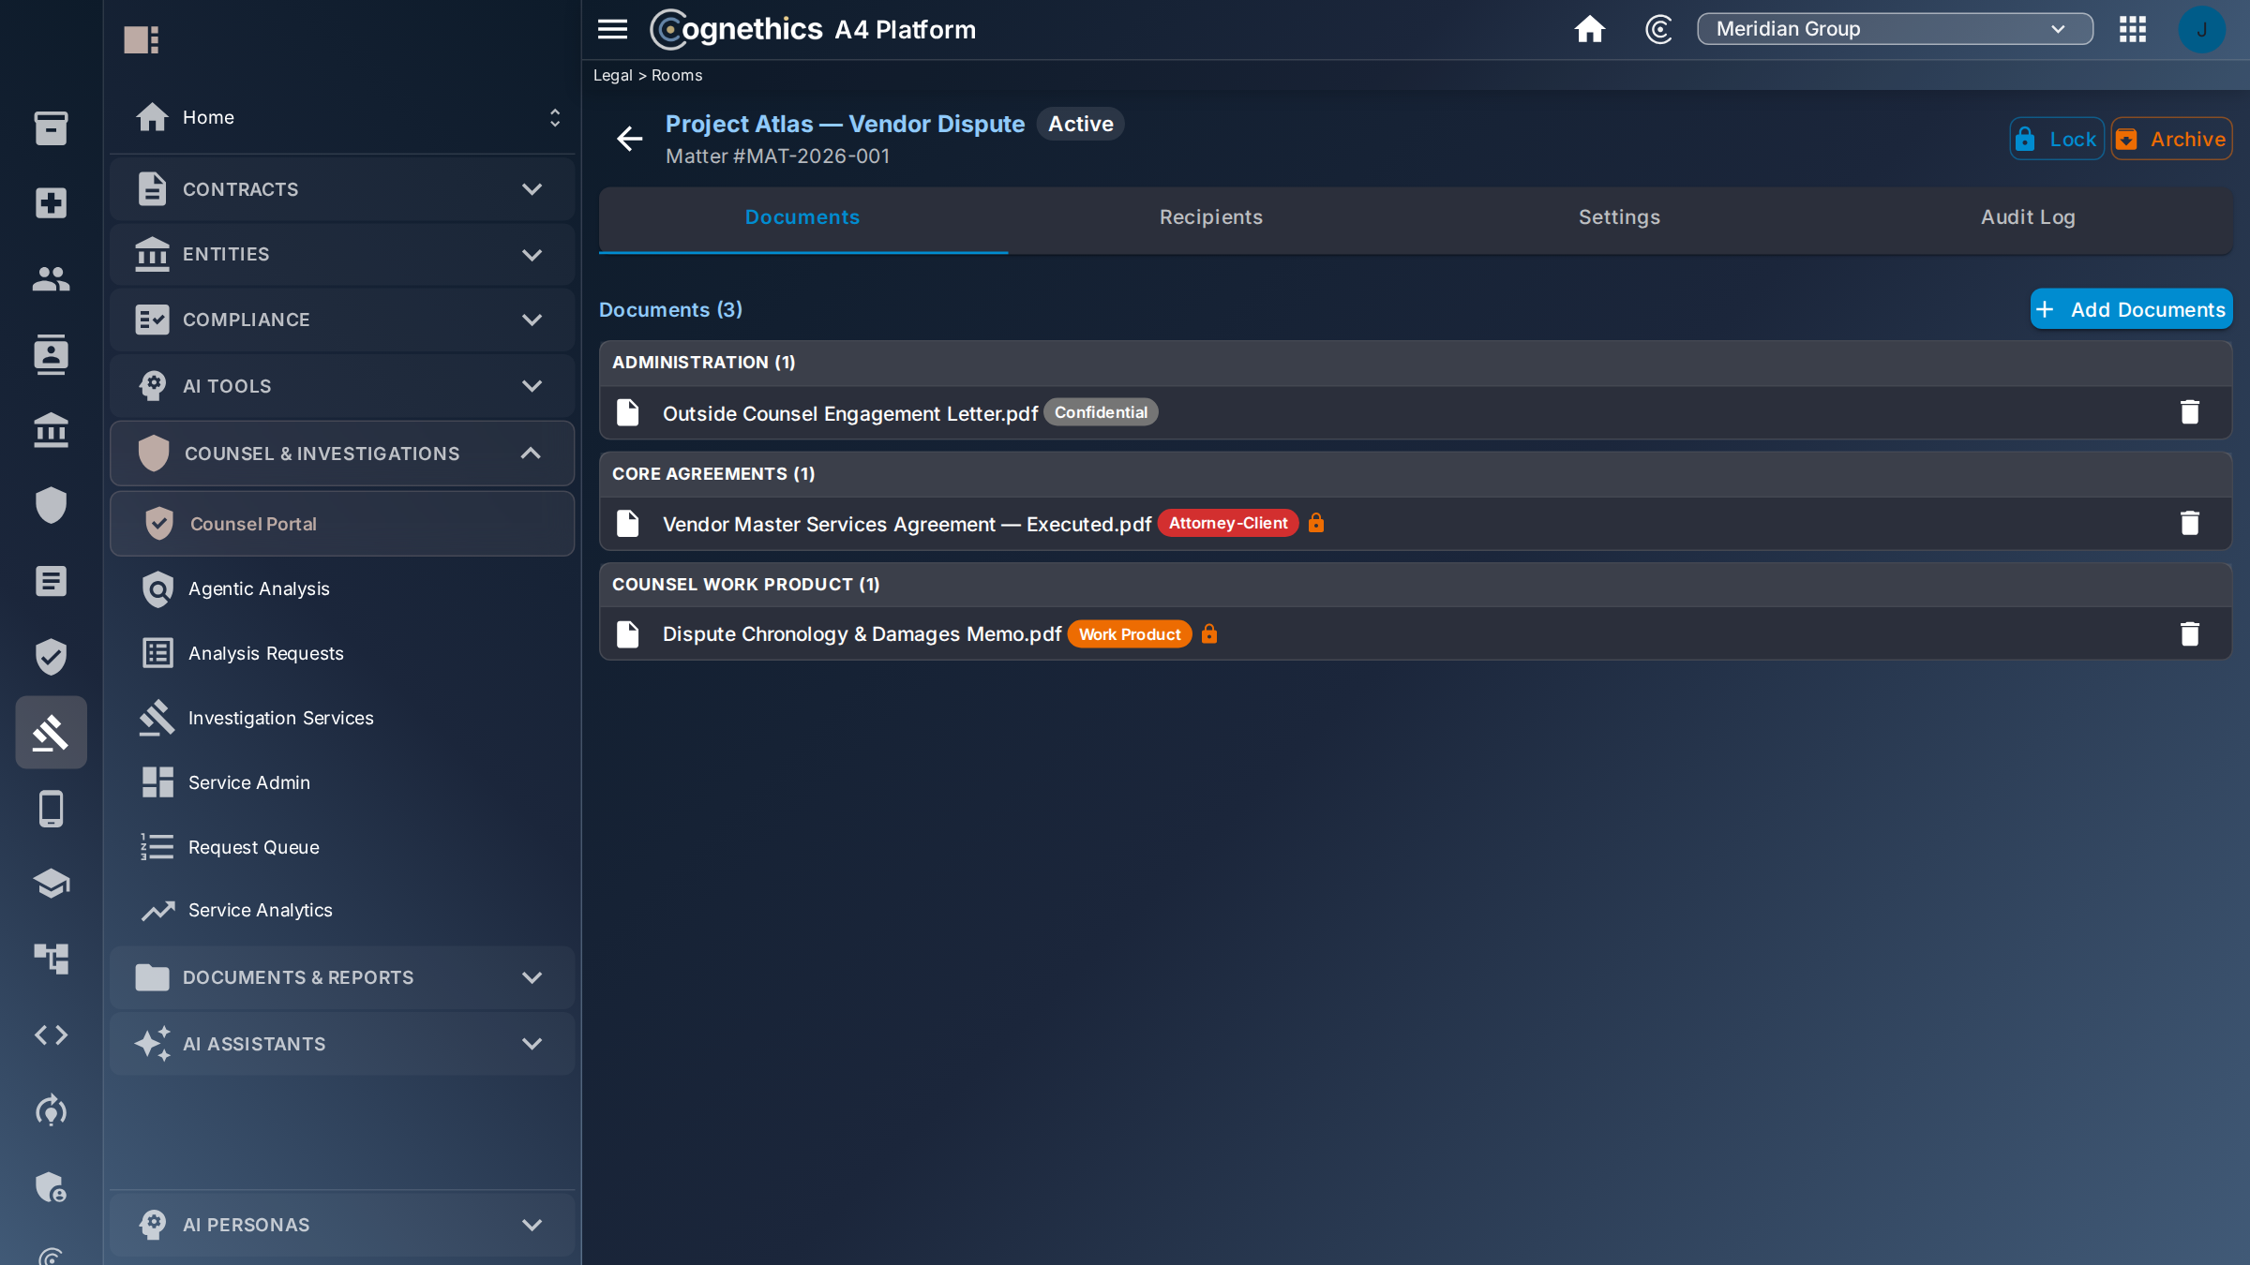
Task: Open the Cognethics logo icon near org selector
Action: (1658, 29)
